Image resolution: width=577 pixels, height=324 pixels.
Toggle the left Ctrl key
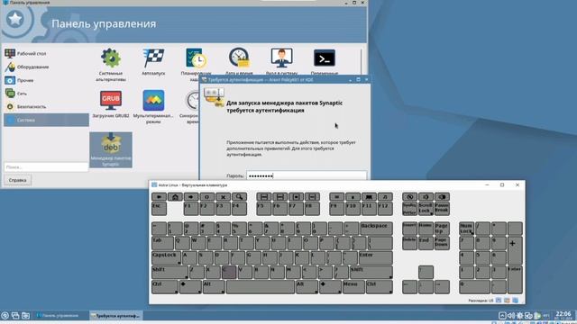pyautogui.click(x=165, y=287)
